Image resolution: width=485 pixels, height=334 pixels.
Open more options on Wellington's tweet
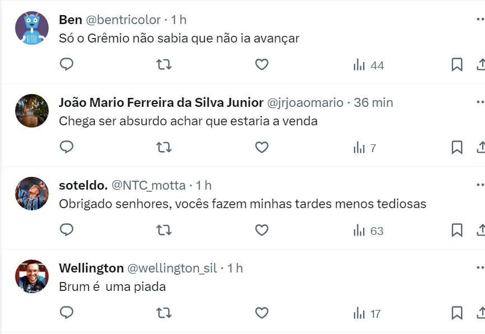pos(480,268)
